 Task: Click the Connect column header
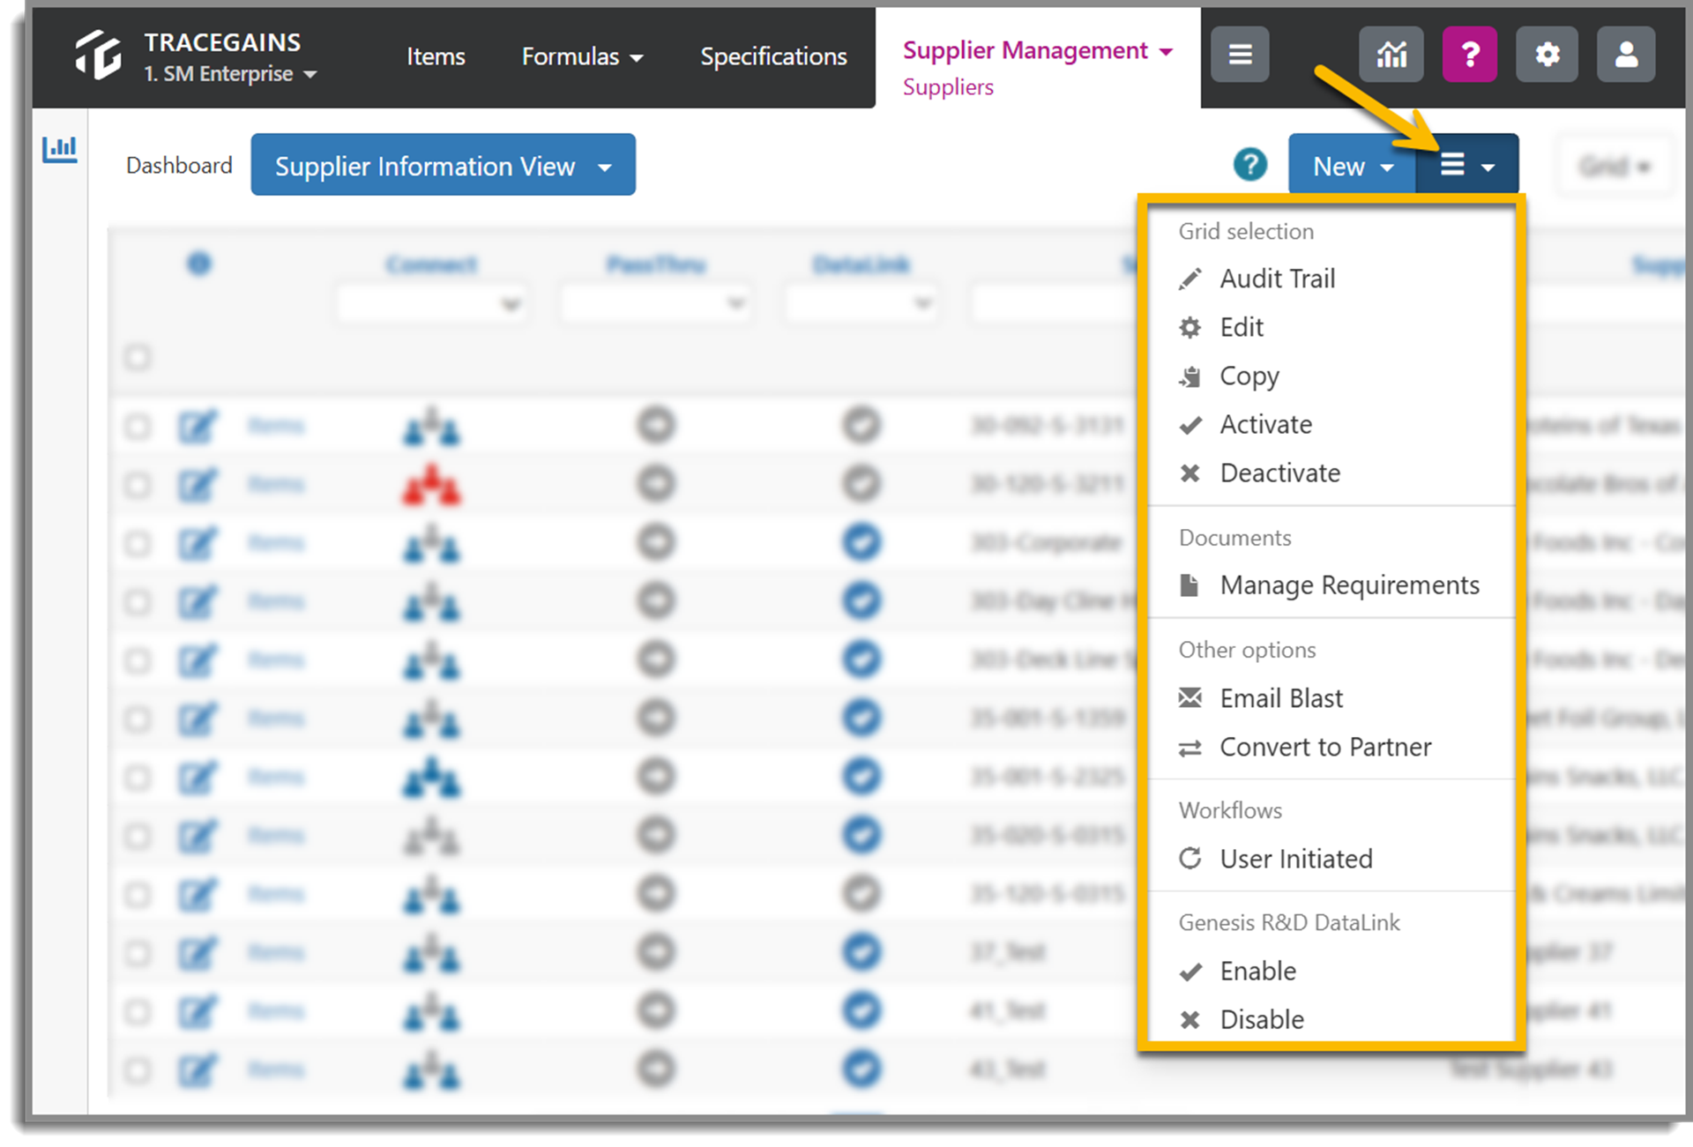point(431,264)
